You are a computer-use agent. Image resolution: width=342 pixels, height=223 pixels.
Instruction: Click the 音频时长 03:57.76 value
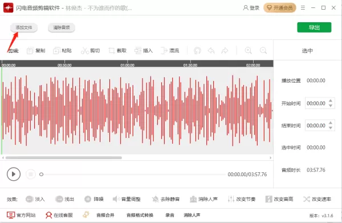(316, 170)
